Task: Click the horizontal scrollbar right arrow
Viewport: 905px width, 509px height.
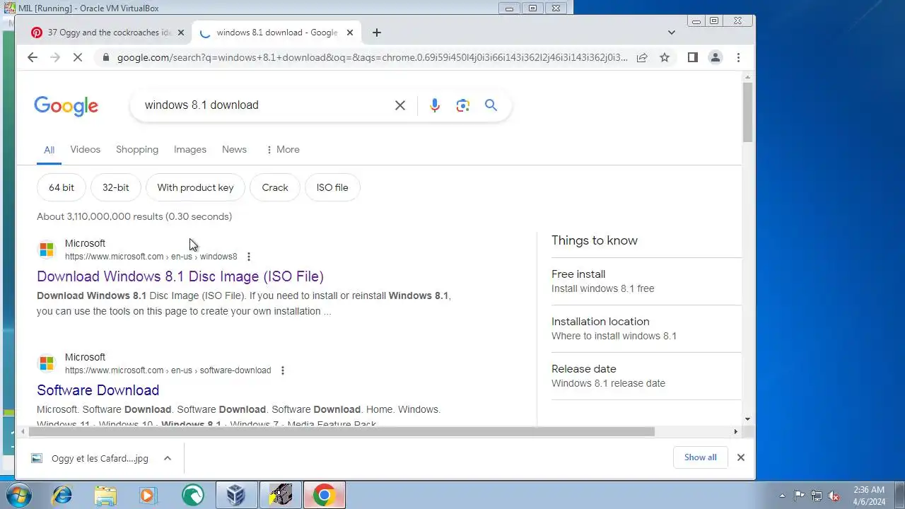Action: (735, 432)
